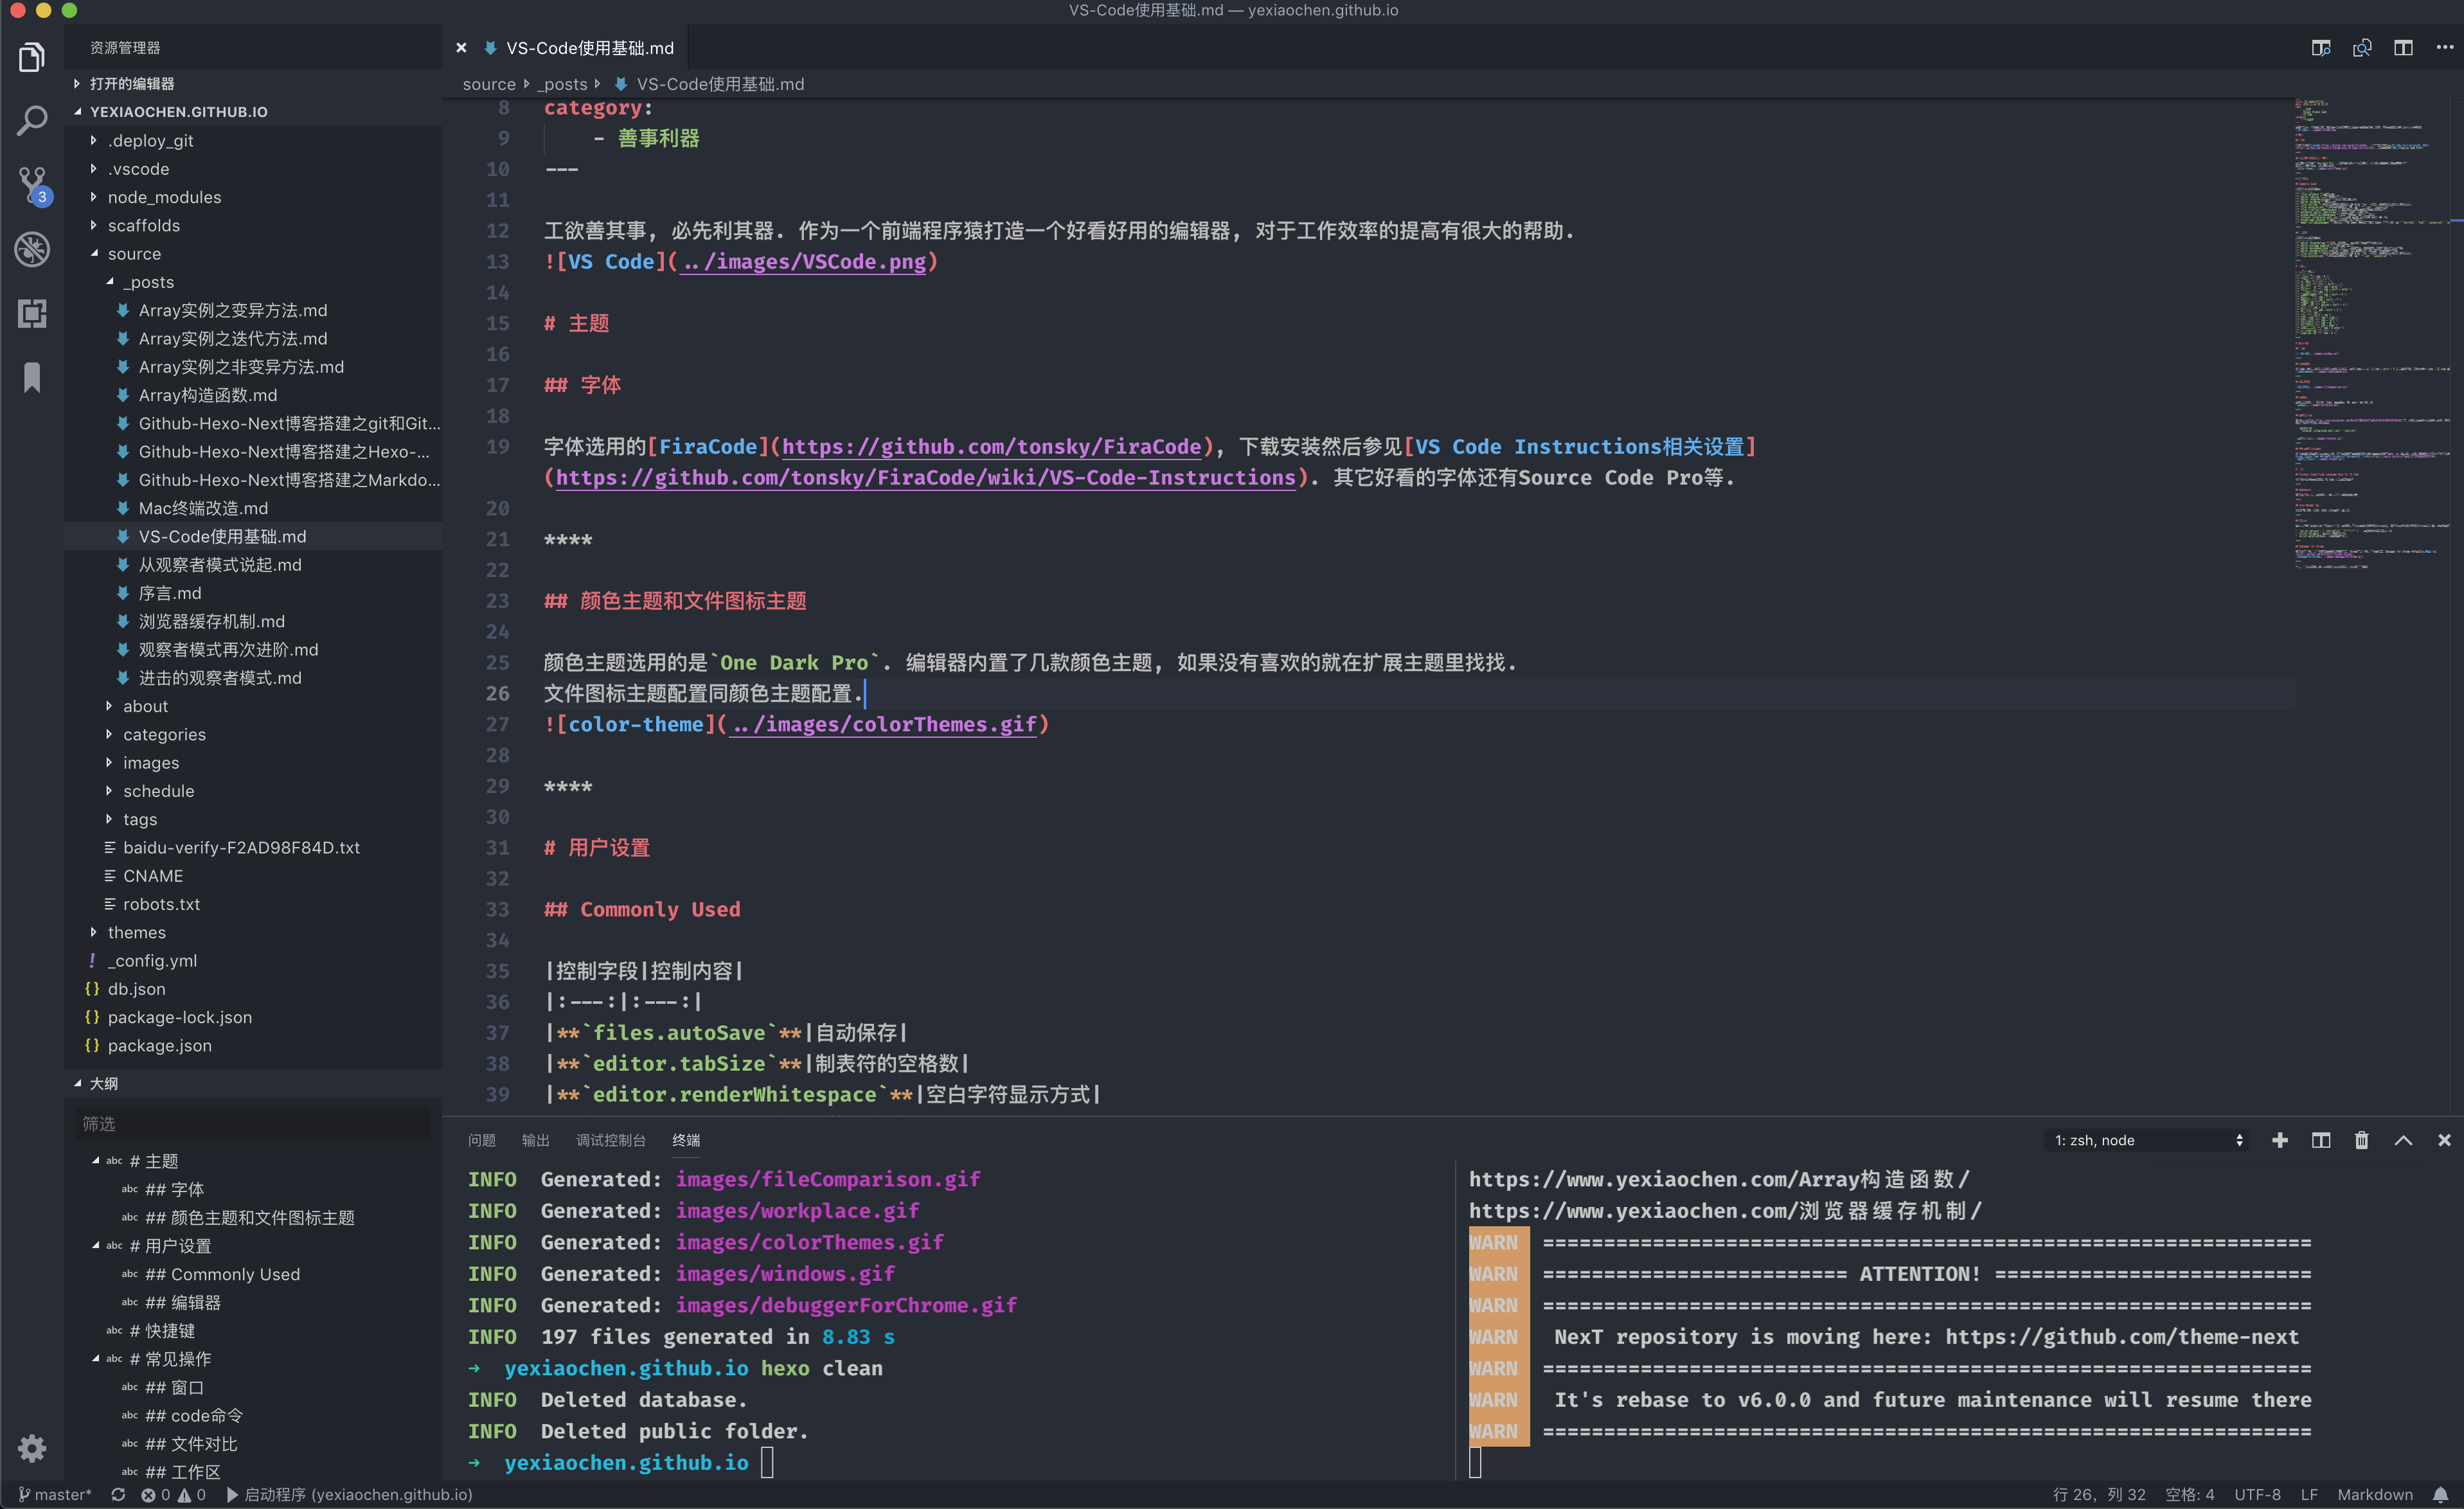The width and height of the screenshot is (2464, 1509).
Task: Open the Search view in activity bar
Action: [32, 121]
